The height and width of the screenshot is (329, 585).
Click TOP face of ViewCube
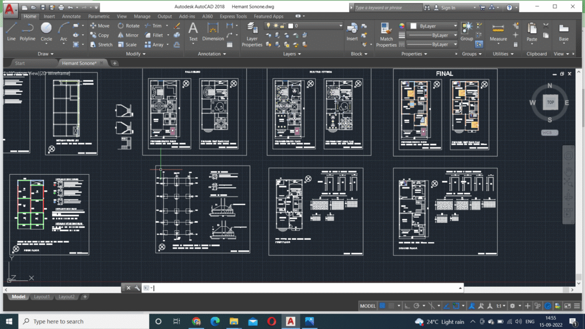[550, 102]
